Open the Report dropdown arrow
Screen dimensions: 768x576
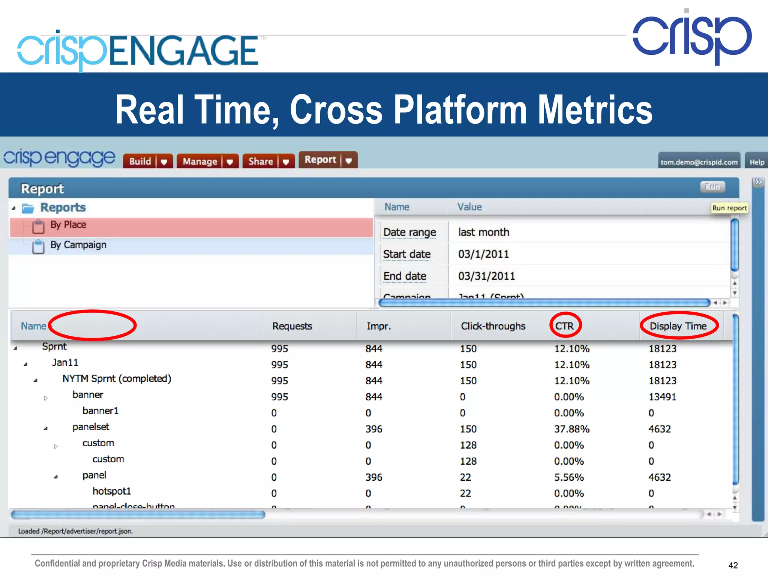coord(349,160)
